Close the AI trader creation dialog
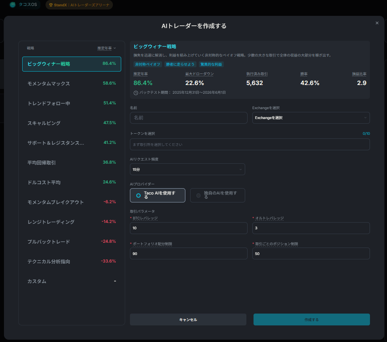The height and width of the screenshot is (342, 387). (x=377, y=23)
